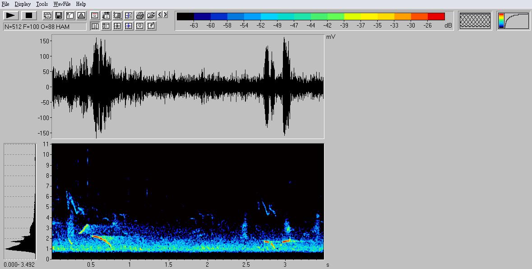The width and height of the screenshot is (532, 269).
Task: Click the crosshatch pattern box
Action: coord(475,21)
